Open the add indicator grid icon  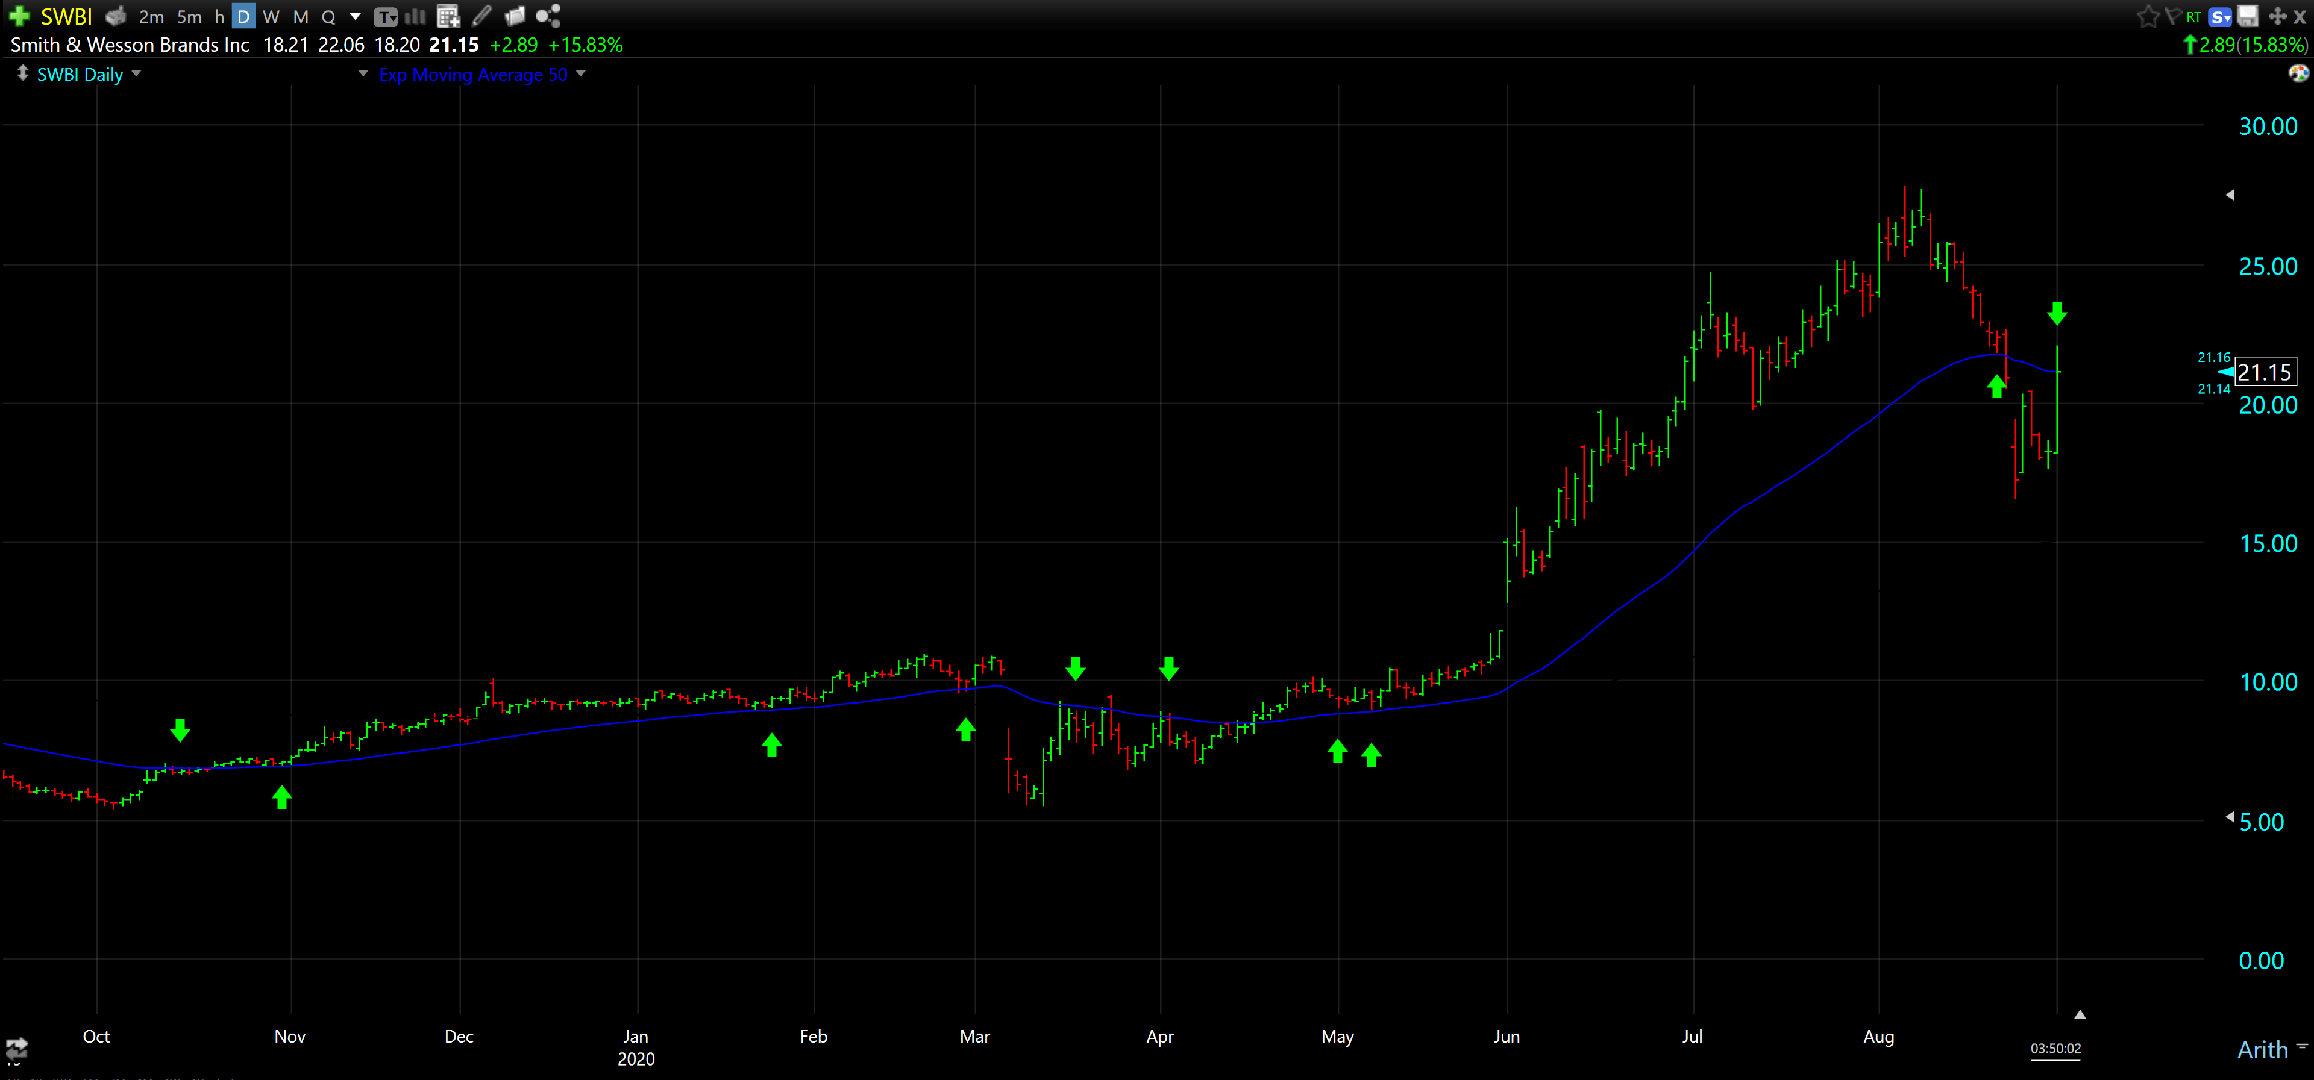[x=447, y=16]
